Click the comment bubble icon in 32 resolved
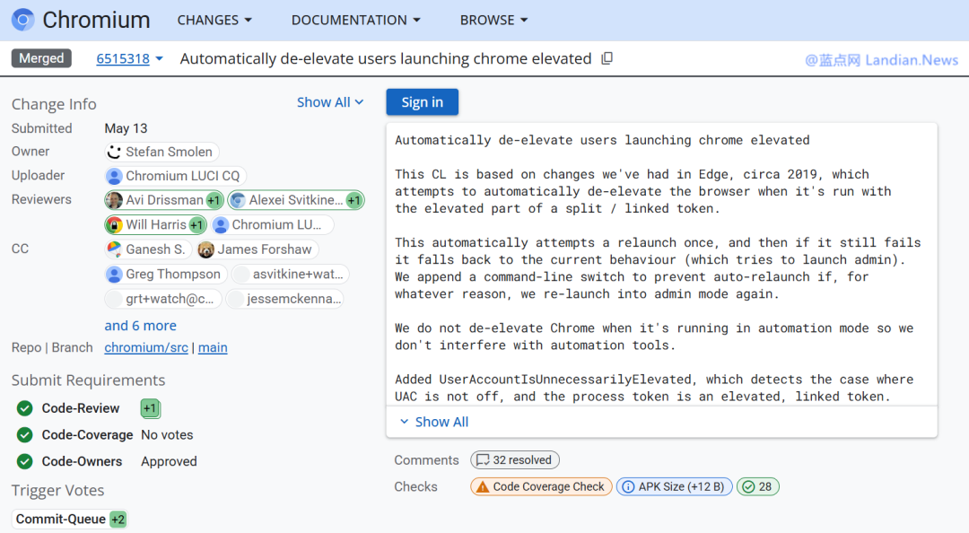The image size is (969, 533). (483, 460)
